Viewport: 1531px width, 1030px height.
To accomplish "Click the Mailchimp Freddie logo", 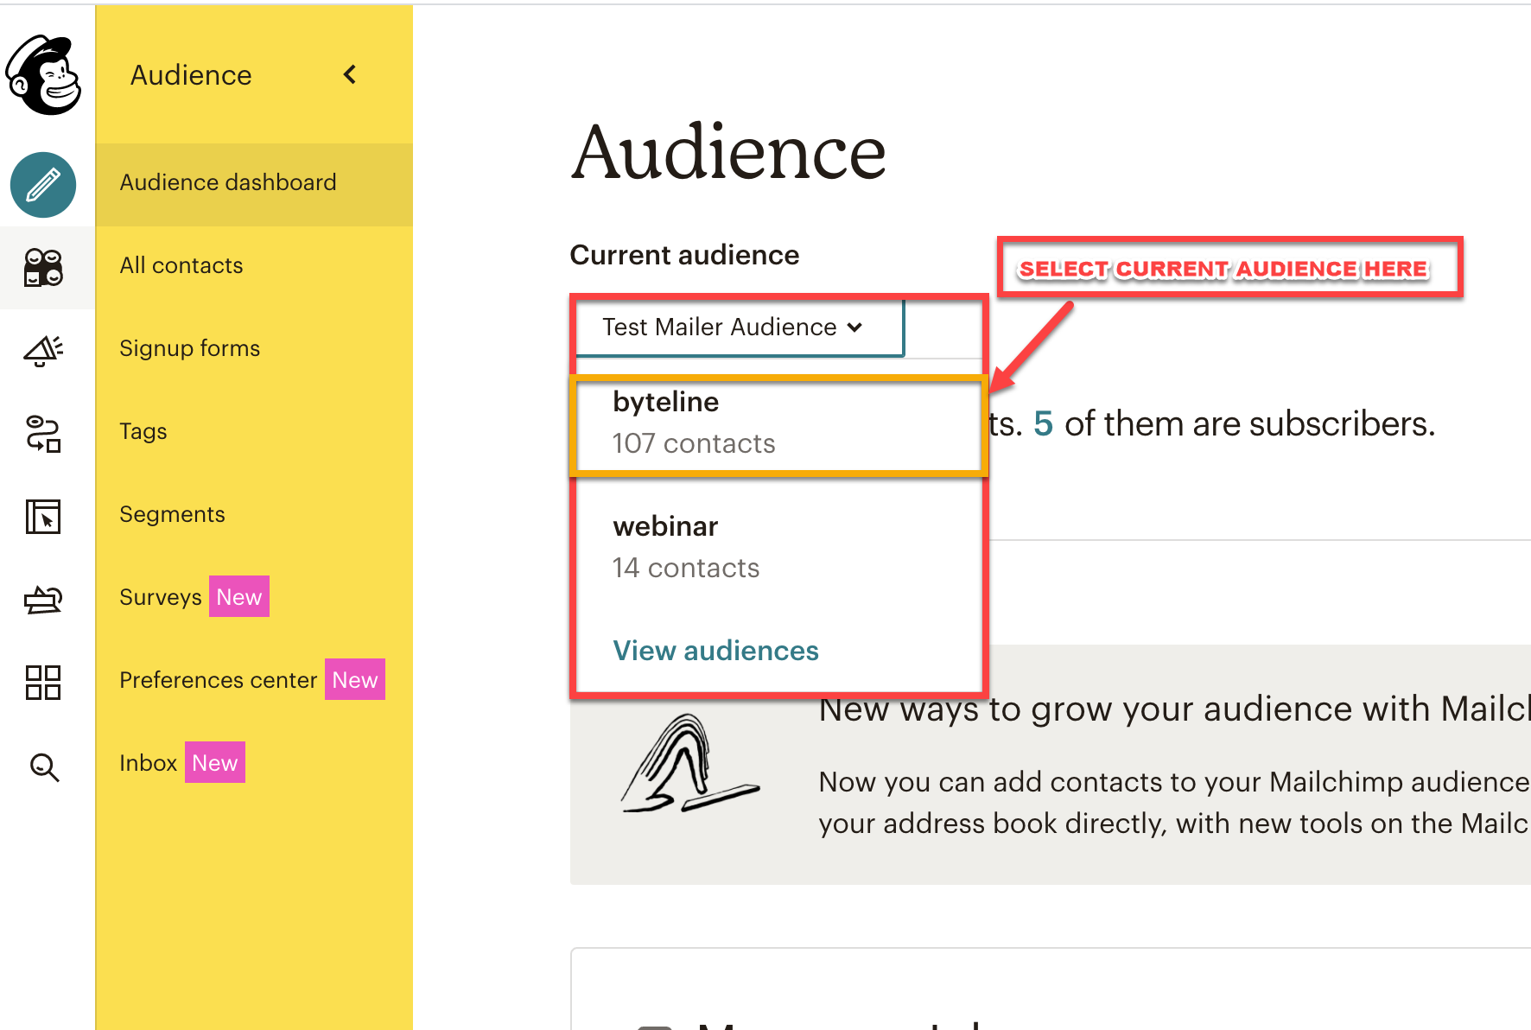I will tap(44, 74).
